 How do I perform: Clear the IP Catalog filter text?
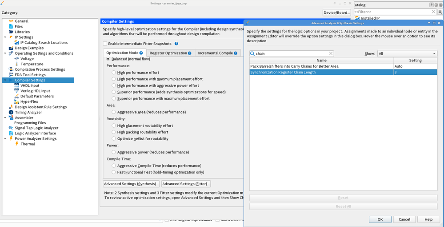pos(433,12)
